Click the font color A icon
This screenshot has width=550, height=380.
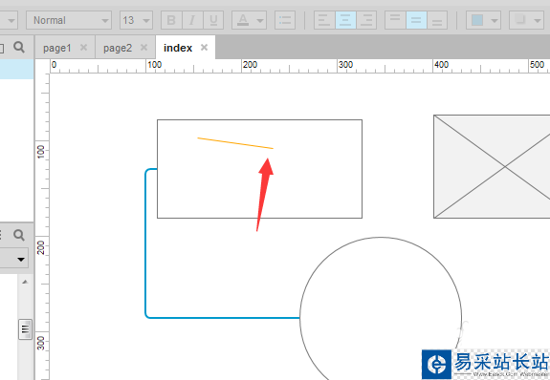pos(243,20)
